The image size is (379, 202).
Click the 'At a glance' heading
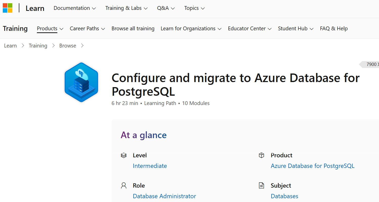144,135
